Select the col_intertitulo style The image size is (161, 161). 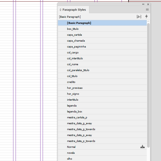102,58
